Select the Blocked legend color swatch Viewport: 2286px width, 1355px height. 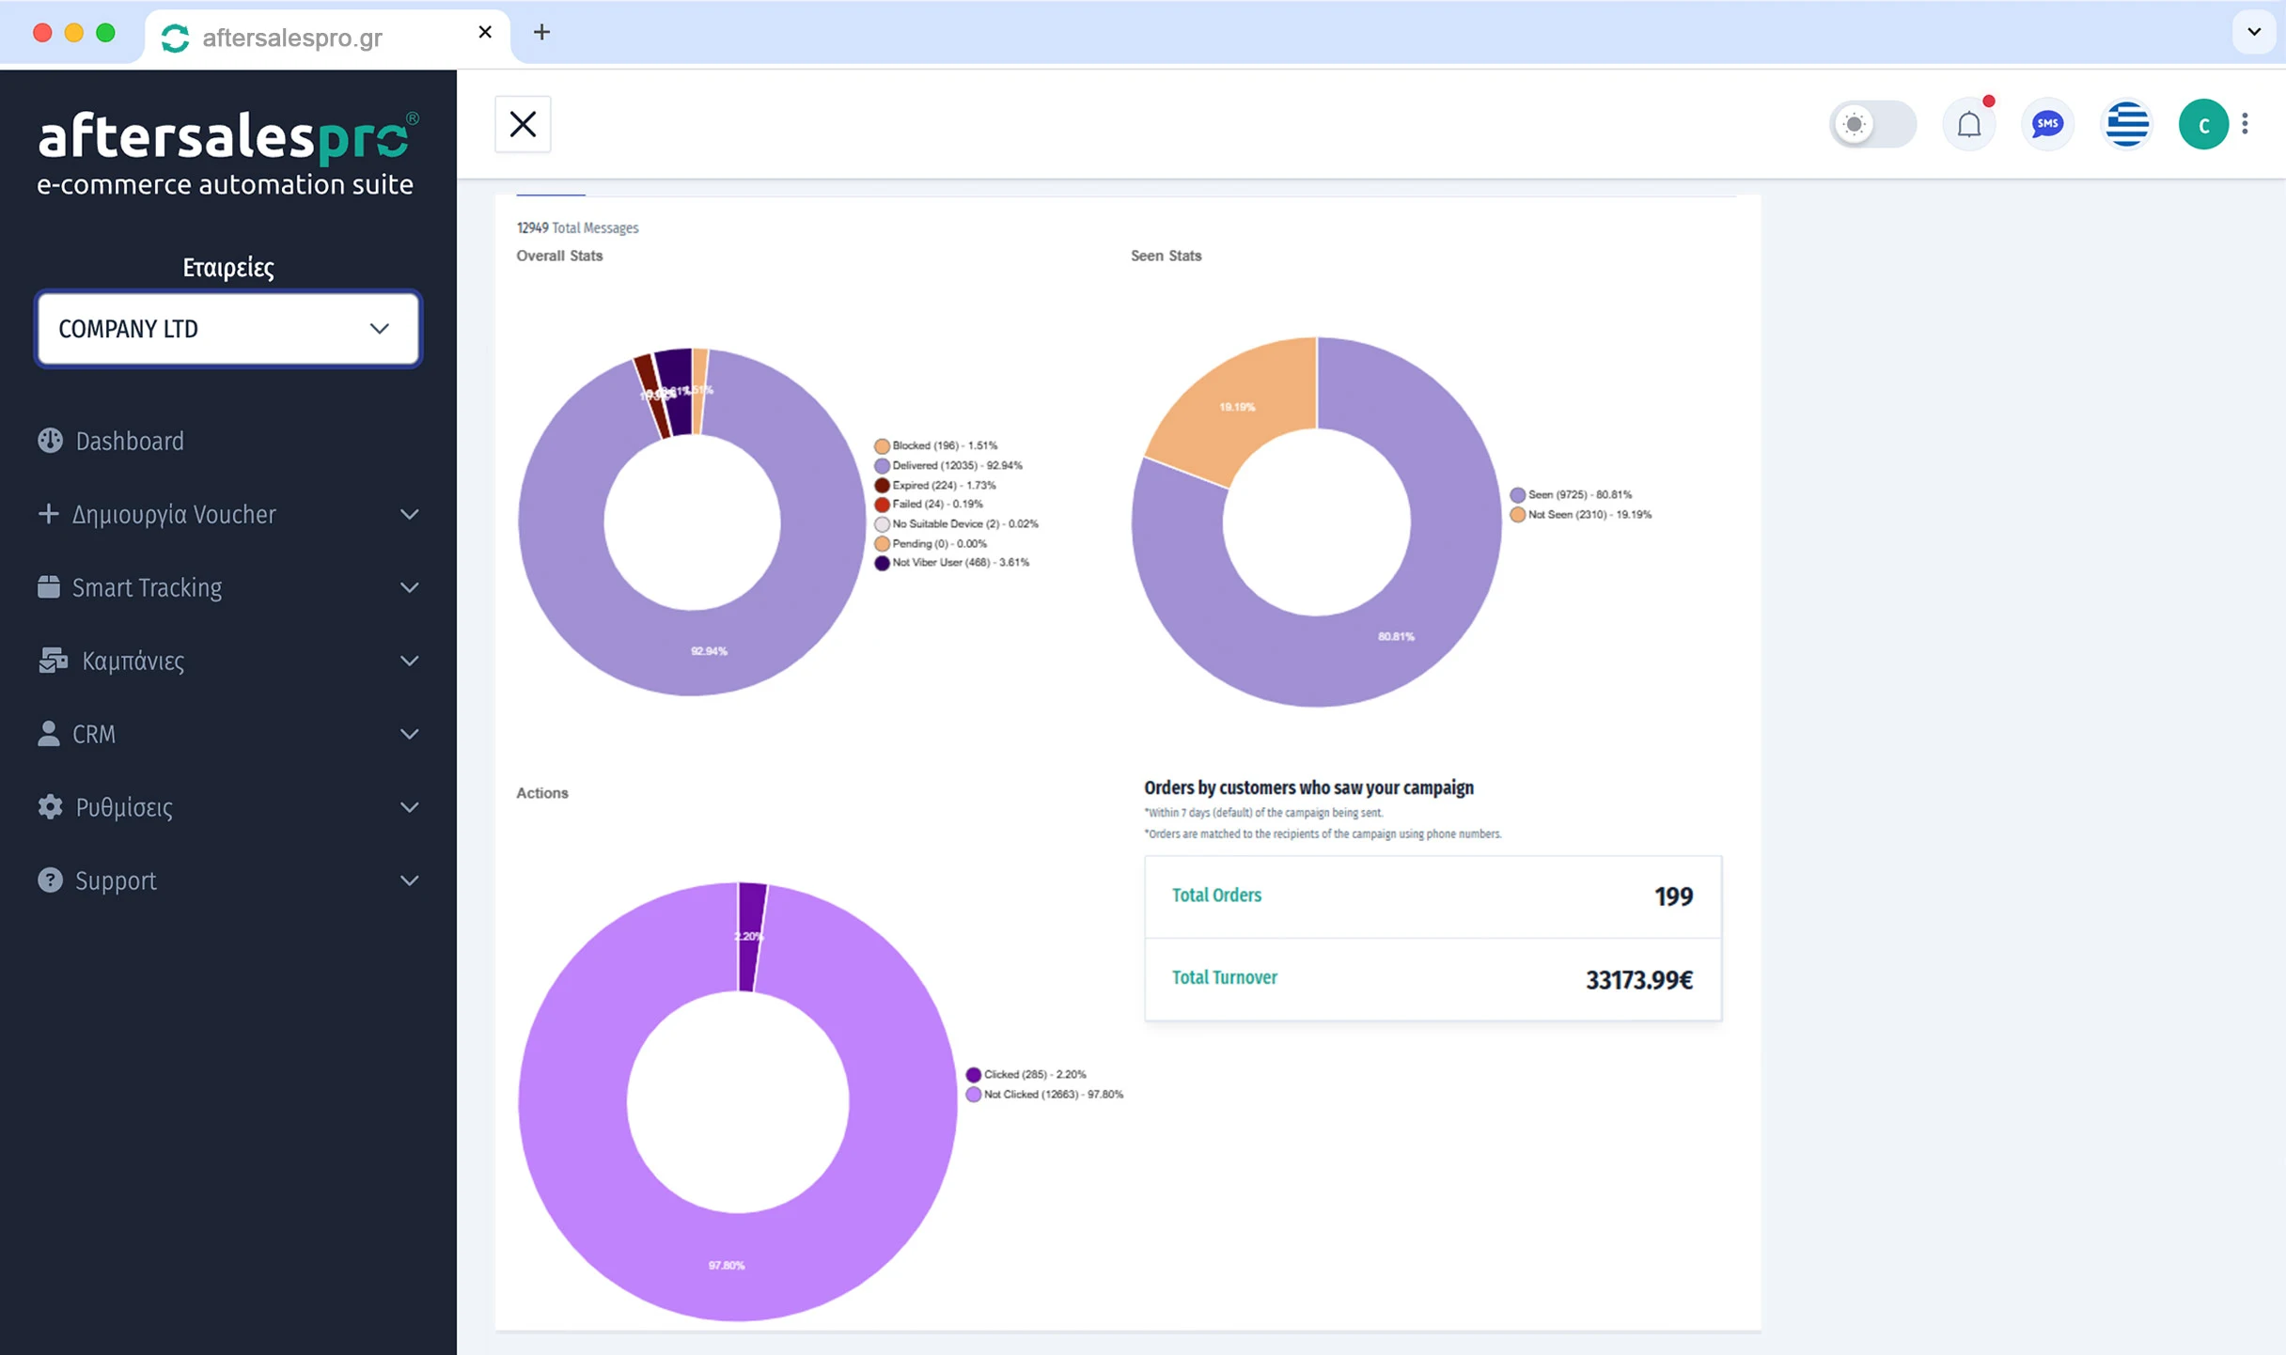click(x=882, y=445)
